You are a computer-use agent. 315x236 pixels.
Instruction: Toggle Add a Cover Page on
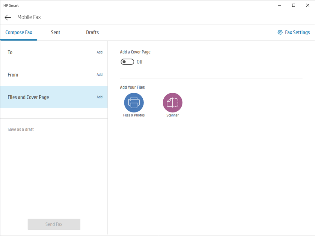pos(127,62)
